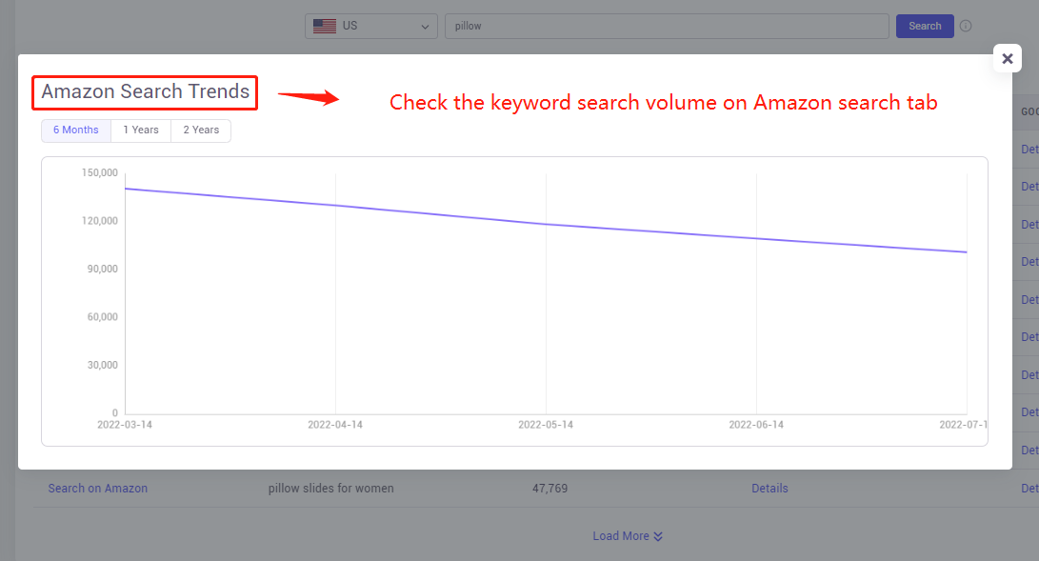Click the trend line point at 2022-06-14

(x=756, y=238)
